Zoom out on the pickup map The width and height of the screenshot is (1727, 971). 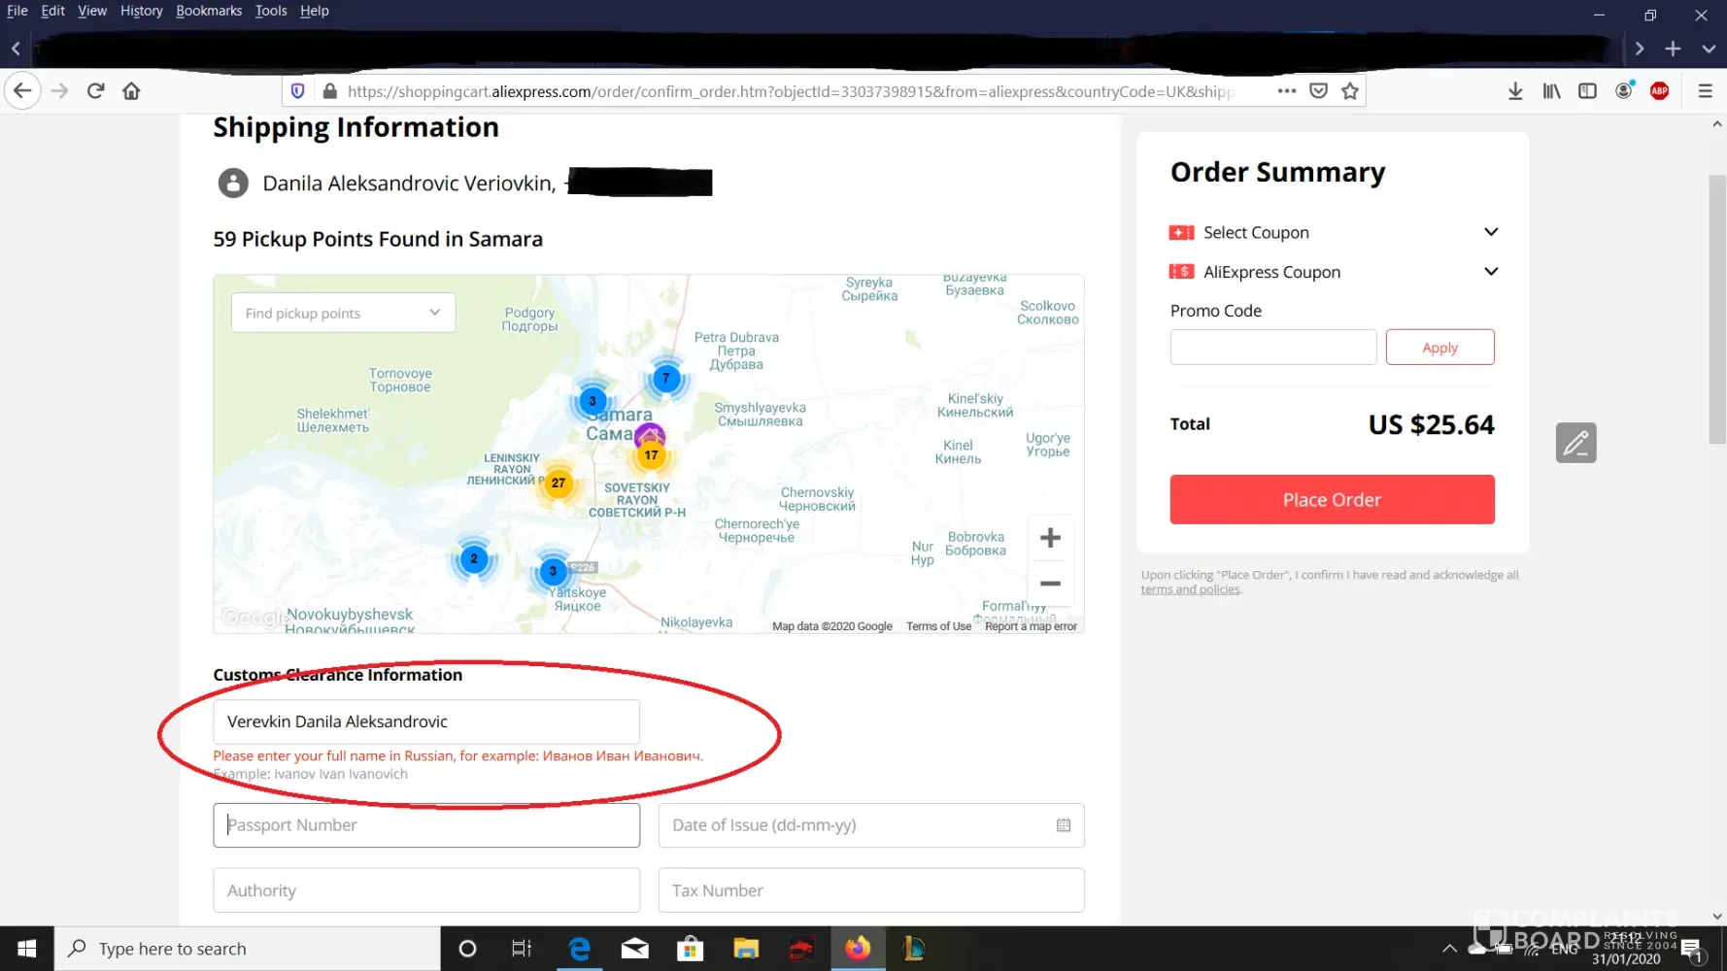tap(1050, 584)
